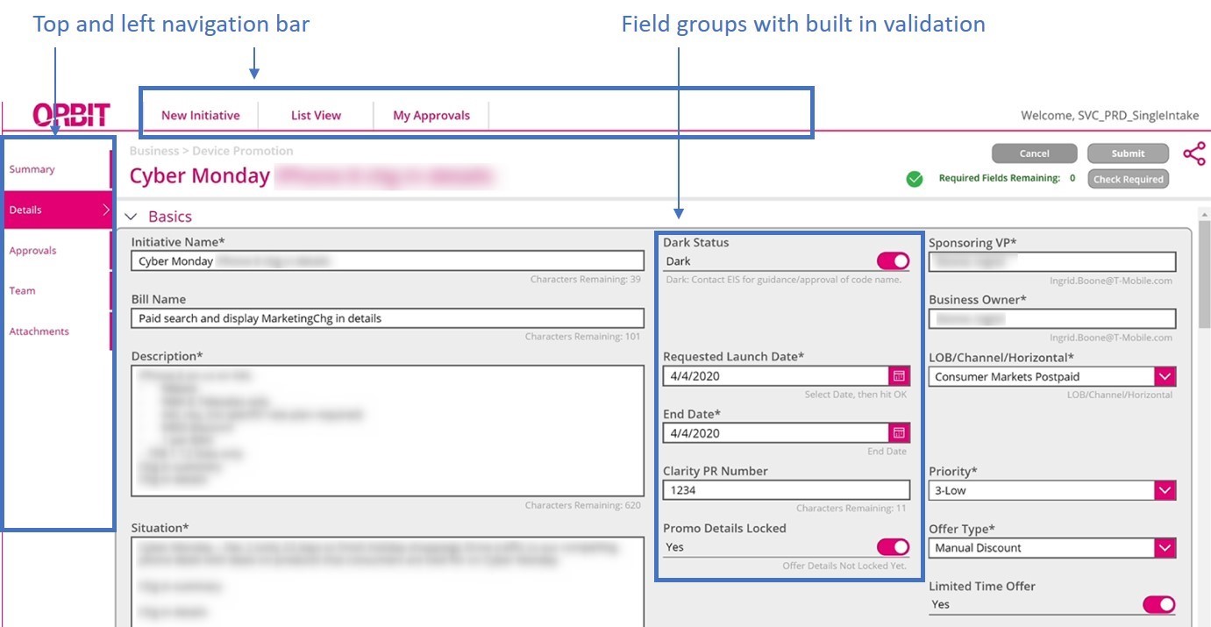Switch to List View tab
The height and width of the screenshot is (627, 1211).
(x=316, y=115)
